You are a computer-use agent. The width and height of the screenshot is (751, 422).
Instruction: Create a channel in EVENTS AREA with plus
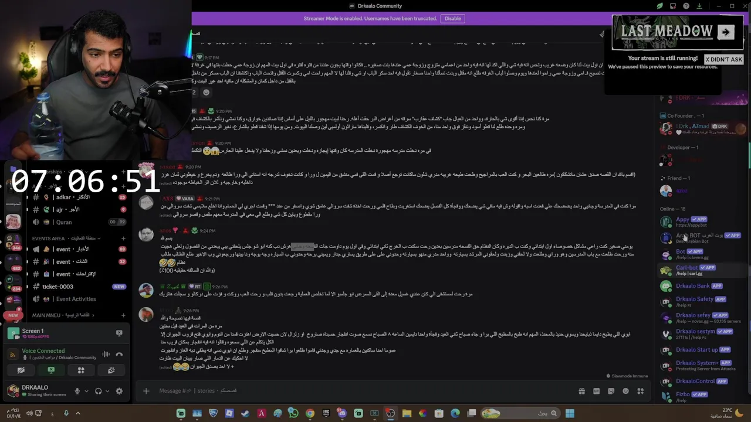coord(123,239)
